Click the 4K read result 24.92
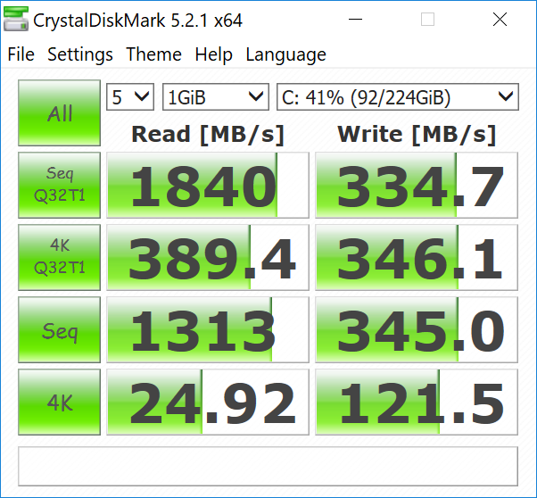Viewport: 537px width, 498px height. coord(208,402)
